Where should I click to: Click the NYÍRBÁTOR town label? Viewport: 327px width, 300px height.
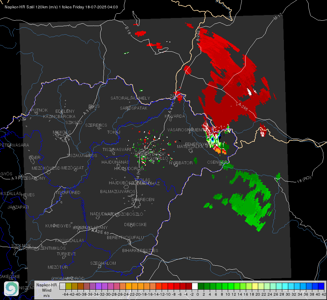tap(181, 163)
